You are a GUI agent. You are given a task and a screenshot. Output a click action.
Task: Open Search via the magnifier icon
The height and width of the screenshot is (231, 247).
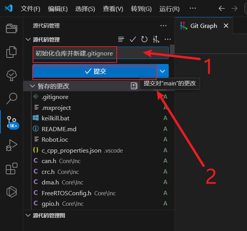coord(12,98)
